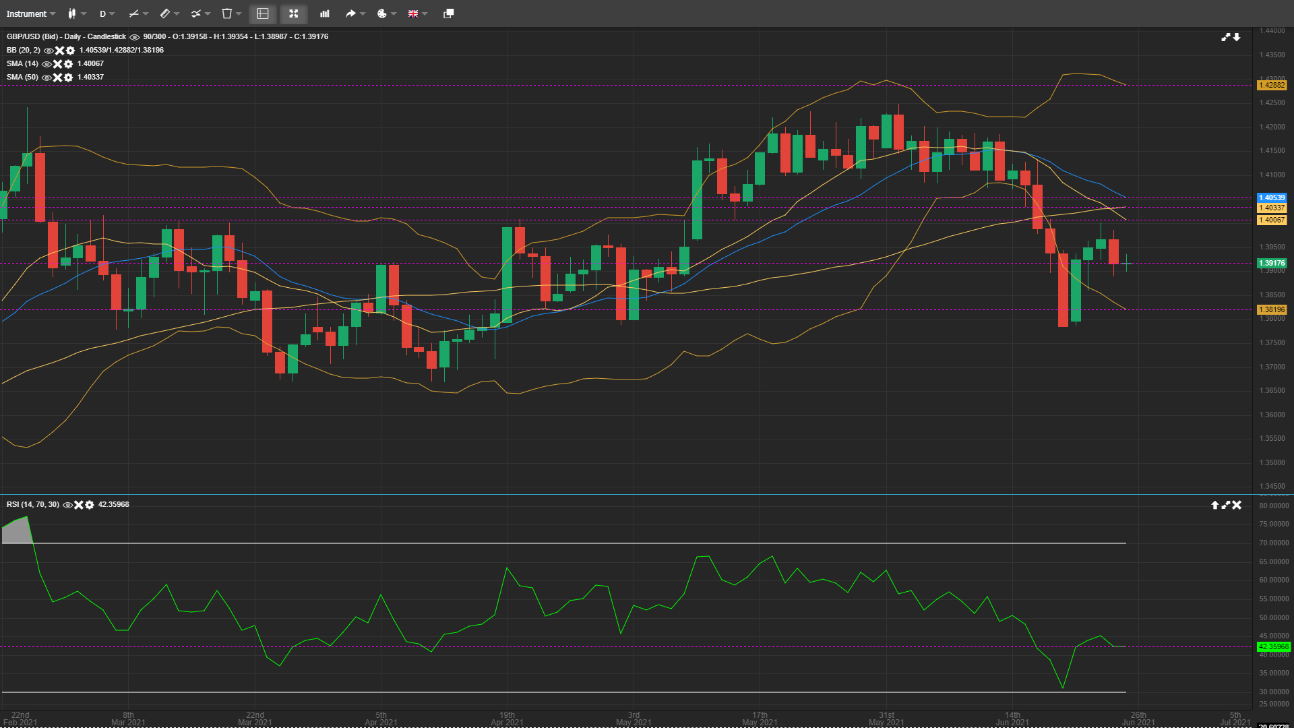Click the RSI value 42.35968 in legend
This screenshot has height=728, width=1294.
tap(114, 504)
